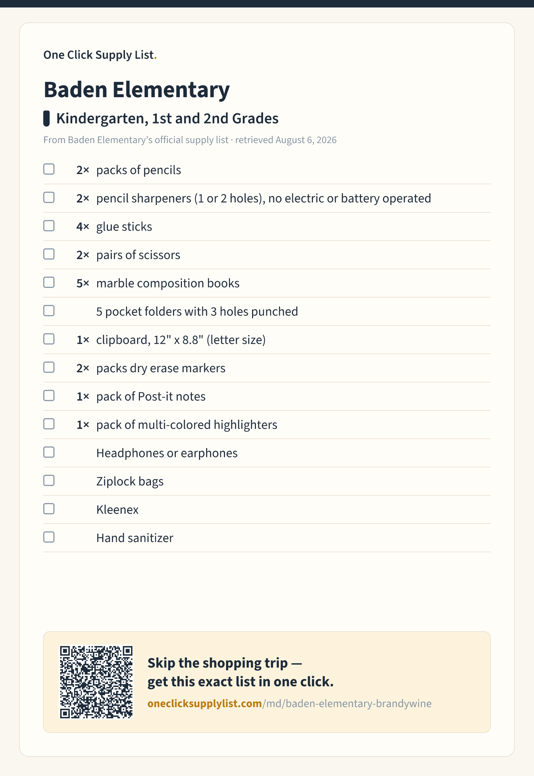Click the QR code image
This screenshot has height=776, width=534.
tap(96, 682)
